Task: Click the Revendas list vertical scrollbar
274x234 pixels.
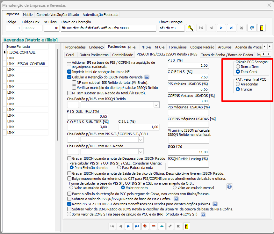Action: point(58,94)
